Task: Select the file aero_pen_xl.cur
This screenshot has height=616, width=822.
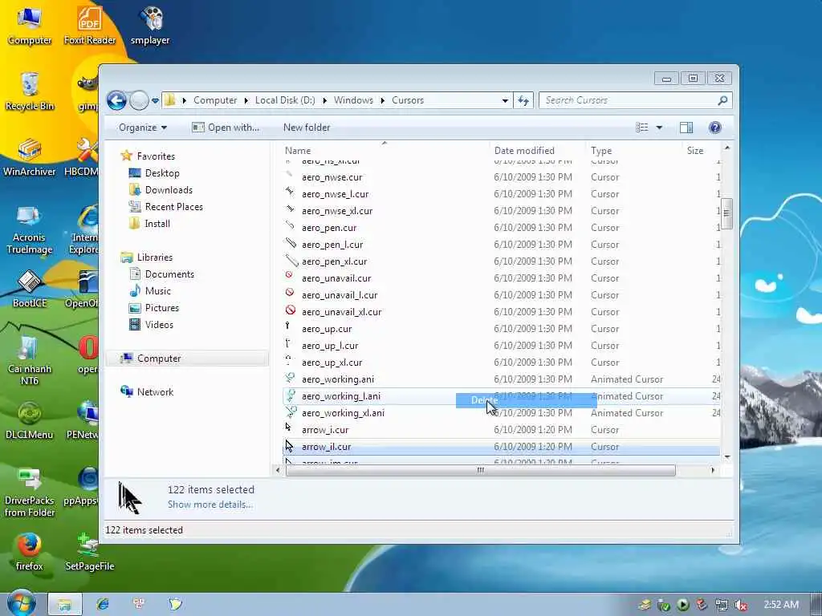Action: click(x=334, y=261)
